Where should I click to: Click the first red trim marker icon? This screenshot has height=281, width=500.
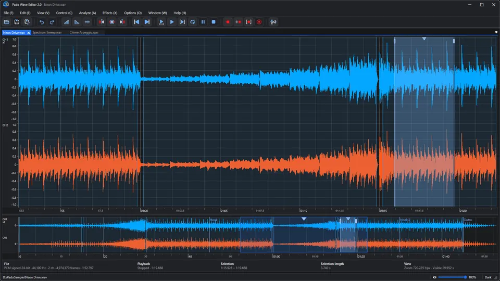click(102, 22)
